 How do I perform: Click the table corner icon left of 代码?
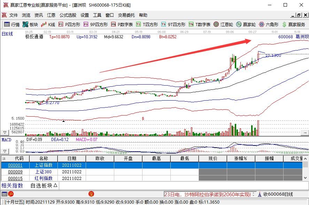(x=3, y=158)
